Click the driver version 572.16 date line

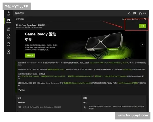point(29,27)
